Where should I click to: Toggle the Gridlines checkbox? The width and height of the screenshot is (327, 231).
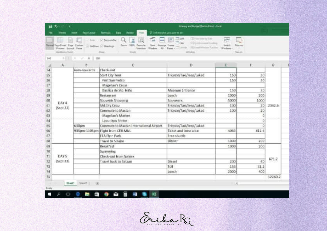point(87,46)
